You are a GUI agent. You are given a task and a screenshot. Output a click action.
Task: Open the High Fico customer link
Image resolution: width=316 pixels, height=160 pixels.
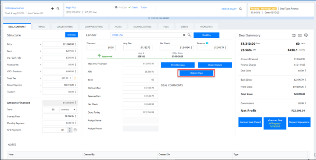pos(71,7)
